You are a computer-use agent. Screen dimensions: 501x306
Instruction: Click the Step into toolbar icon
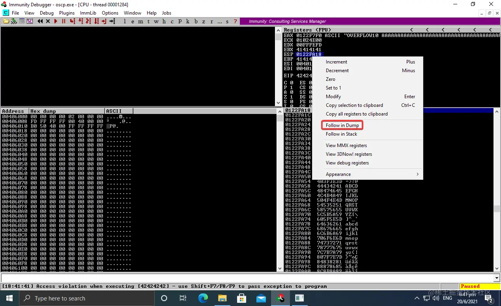[73, 21]
